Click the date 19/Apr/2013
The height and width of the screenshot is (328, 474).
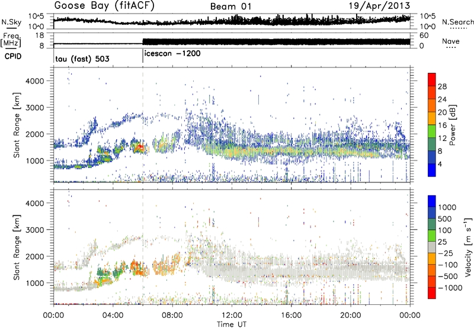click(x=380, y=6)
